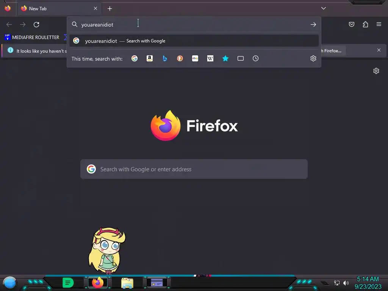Go forward with the forward arrow
The width and height of the screenshot is (388, 291).
23,24
